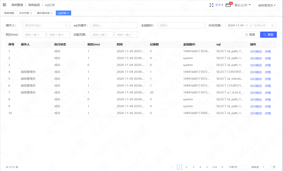Image resolution: width=283 pixels, height=171 pixels.
Task: Open 访问路径 for row 6
Action: (256, 86)
